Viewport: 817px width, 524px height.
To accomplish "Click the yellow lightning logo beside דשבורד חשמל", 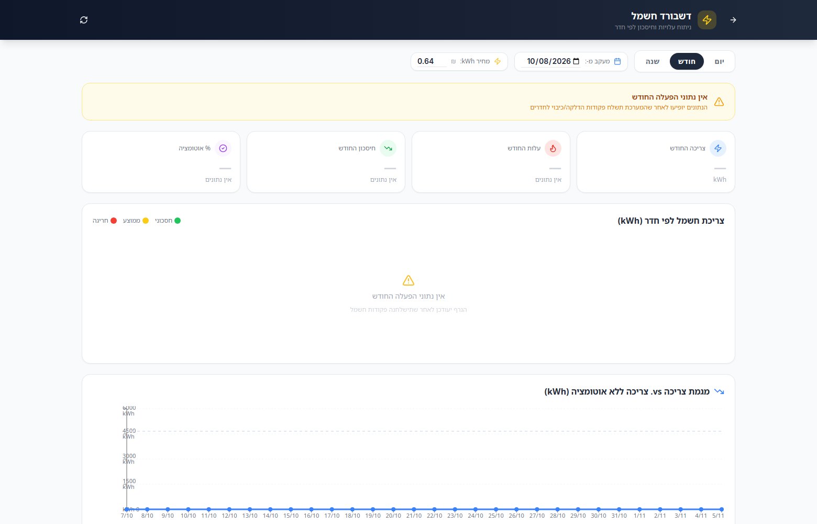I will click(707, 20).
